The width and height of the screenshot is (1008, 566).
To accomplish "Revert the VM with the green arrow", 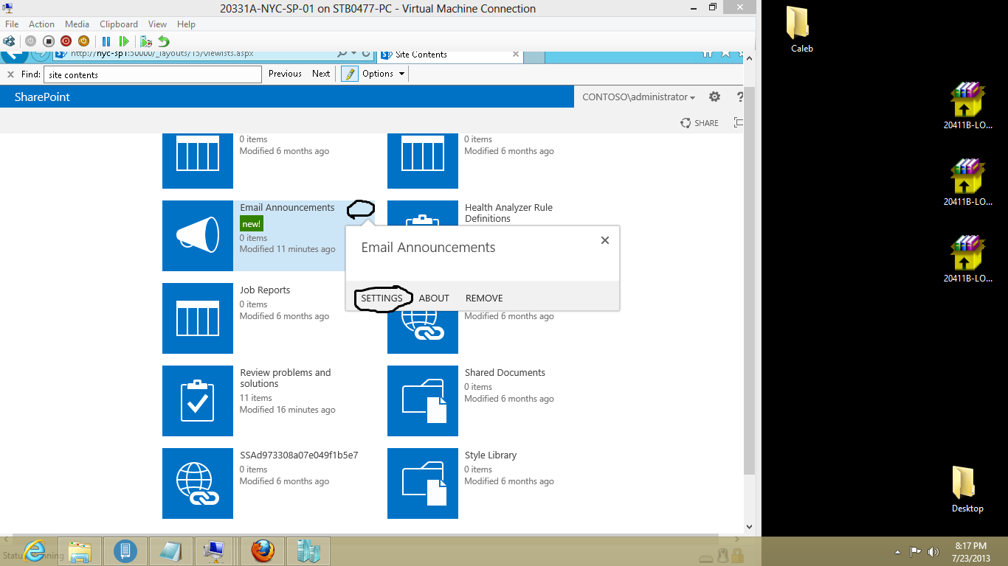I will pyautogui.click(x=164, y=41).
